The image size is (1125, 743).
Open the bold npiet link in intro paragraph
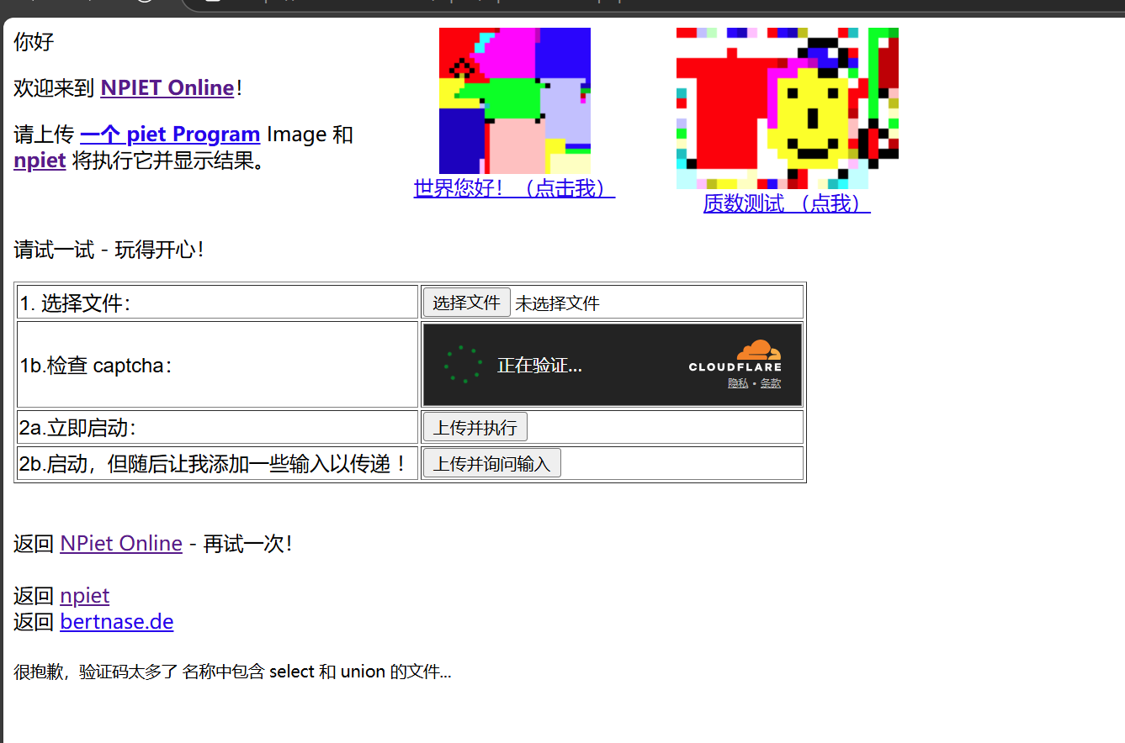point(40,161)
